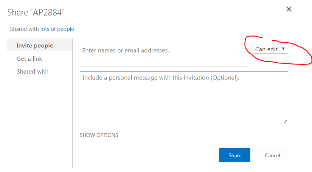The height and width of the screenshot is (172, 312).
Task: Click the arrow on the Can edit dropdown
Action: (x=283, y=49)
